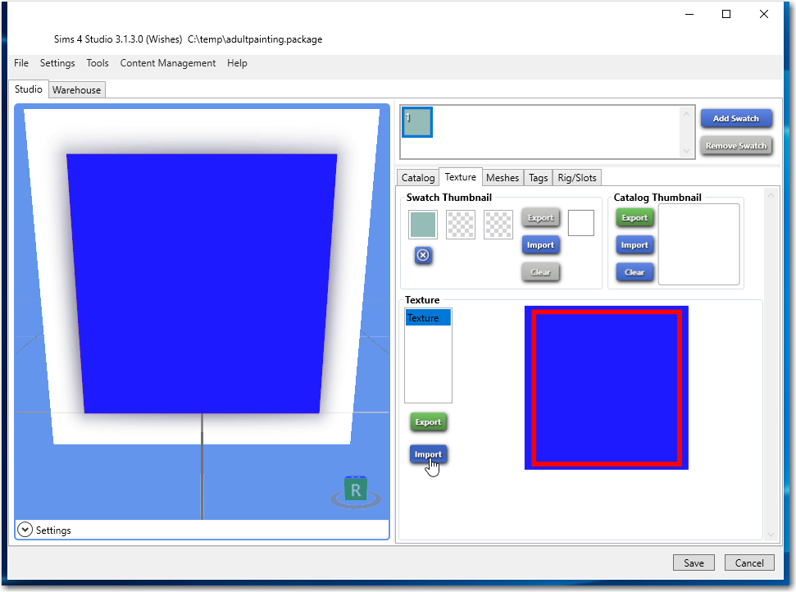Click the circled X remove swatch thumbnail icon
The height and width of the screenshot is (592, 796).
423,255
